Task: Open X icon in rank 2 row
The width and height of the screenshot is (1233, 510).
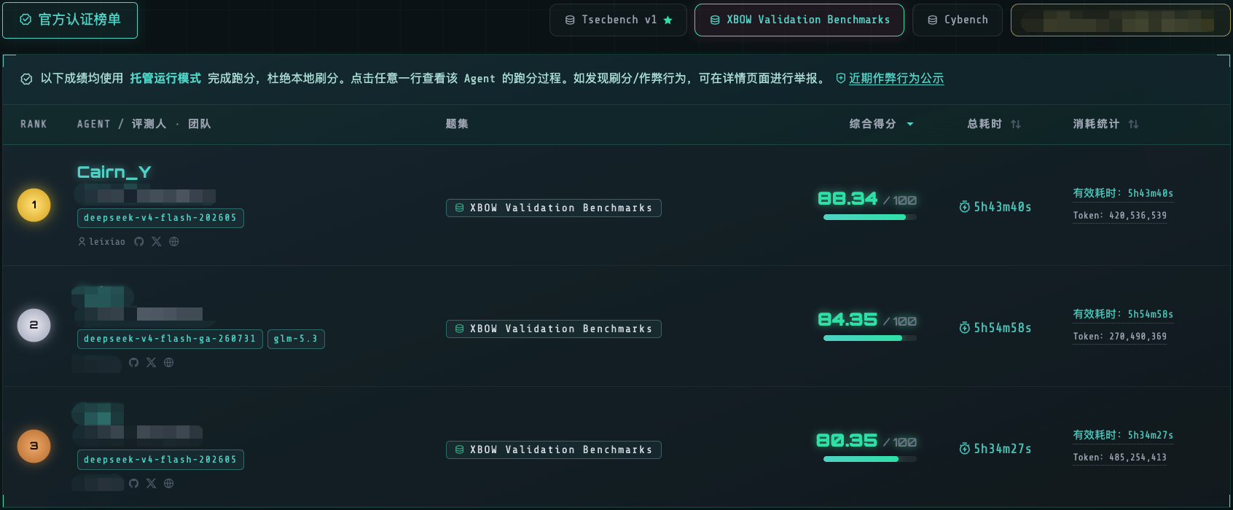Action: coord(151,363)
